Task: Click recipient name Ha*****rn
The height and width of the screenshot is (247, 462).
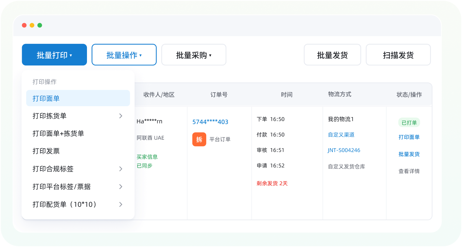Action: (x=149, y=121)
